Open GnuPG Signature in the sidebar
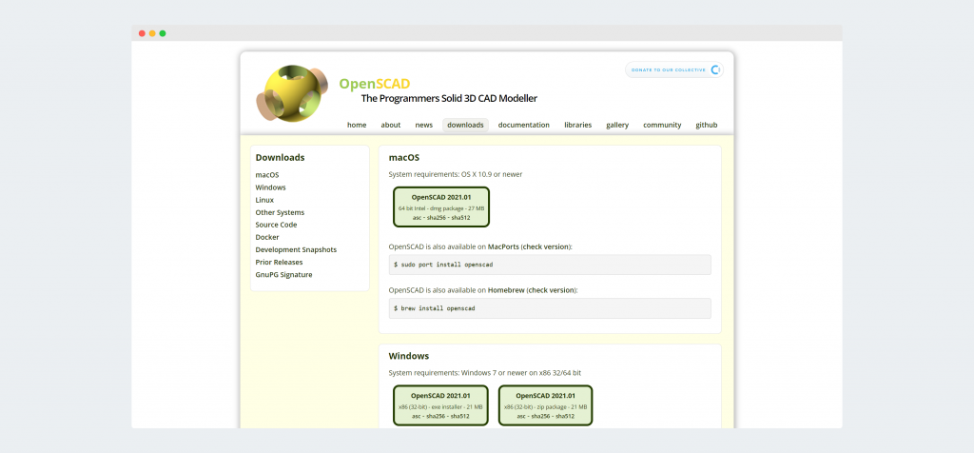974x453 pixels. click(283, 275)
